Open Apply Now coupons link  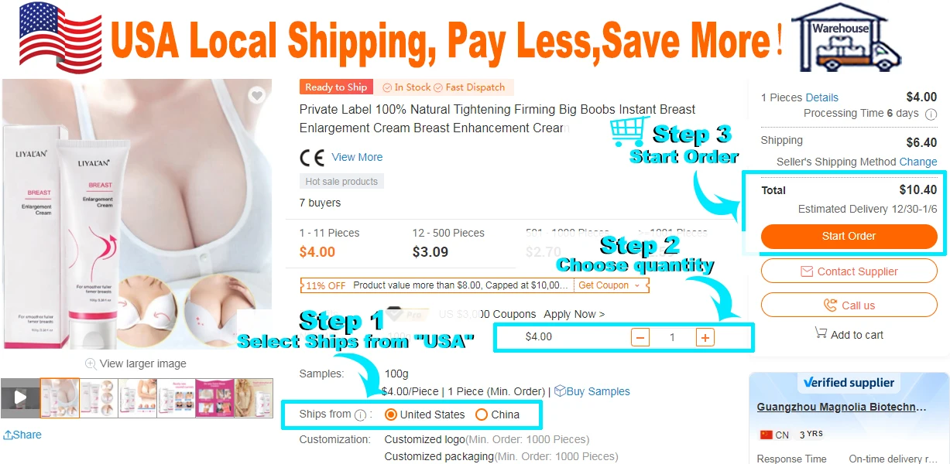[574, 314]
